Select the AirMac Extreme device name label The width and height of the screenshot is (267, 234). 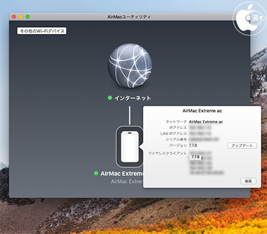(x=122, y=174)
